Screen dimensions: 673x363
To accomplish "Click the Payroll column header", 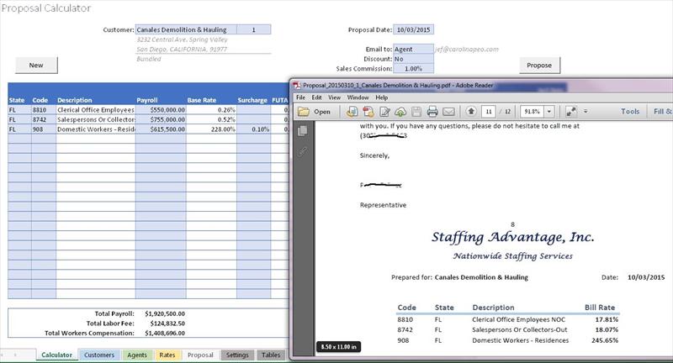I will (147, 100).
